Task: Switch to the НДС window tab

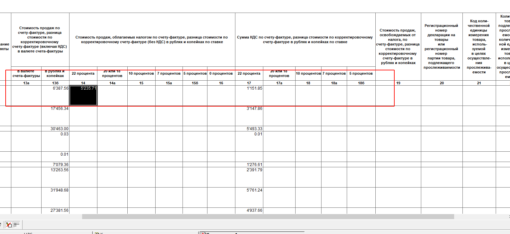Action: (28, 233)
